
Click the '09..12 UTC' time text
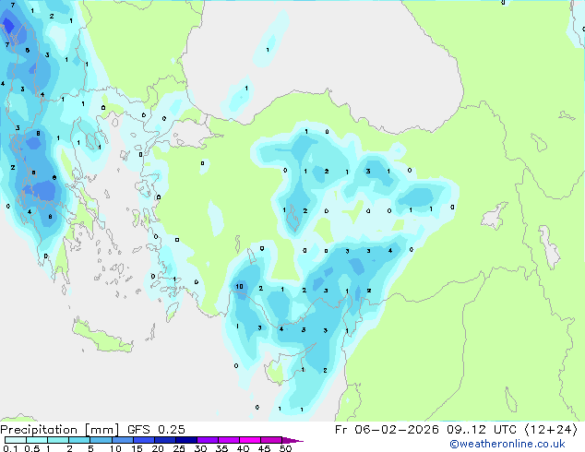pyautogui.click(x=482, y=430)
